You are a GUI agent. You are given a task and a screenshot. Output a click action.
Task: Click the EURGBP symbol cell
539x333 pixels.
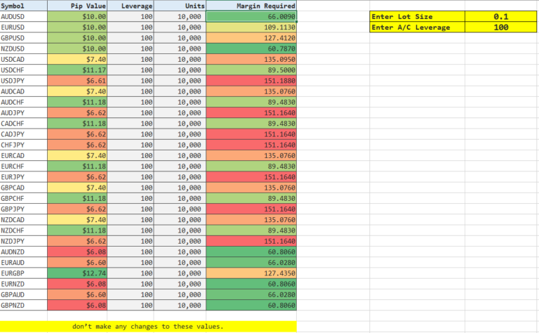(x=23, y=273)
